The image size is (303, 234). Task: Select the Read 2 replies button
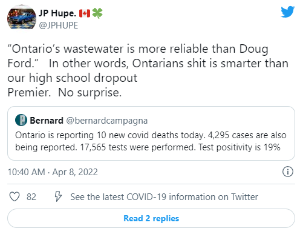(151, 218)
